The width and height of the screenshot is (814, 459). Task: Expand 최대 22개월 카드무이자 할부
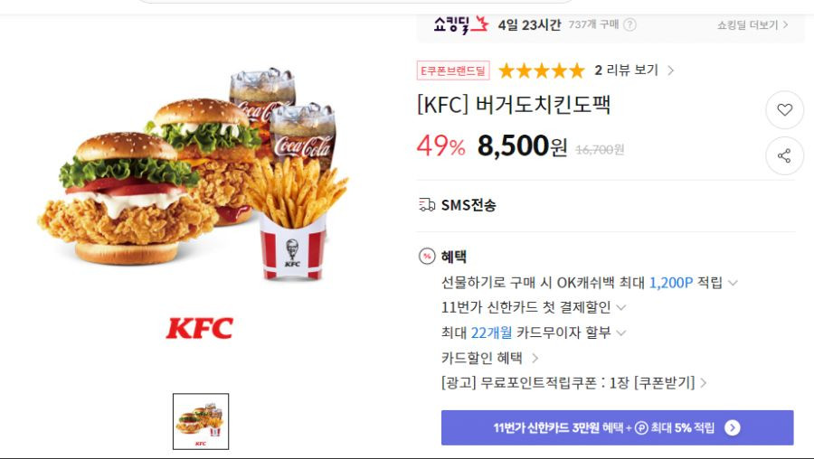(534, 333)
